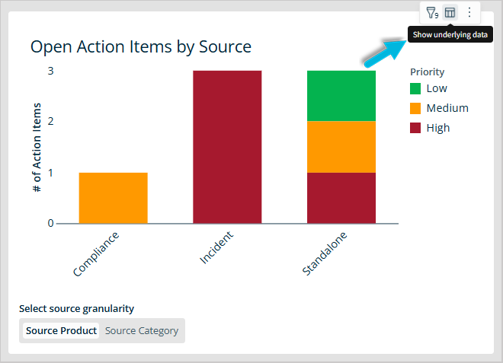Click the red High priority legend swatch

[x=415, y=128]
